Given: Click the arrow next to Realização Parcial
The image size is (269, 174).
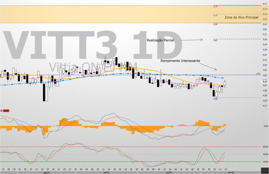Looking at the screenshot, I should 192,40.
